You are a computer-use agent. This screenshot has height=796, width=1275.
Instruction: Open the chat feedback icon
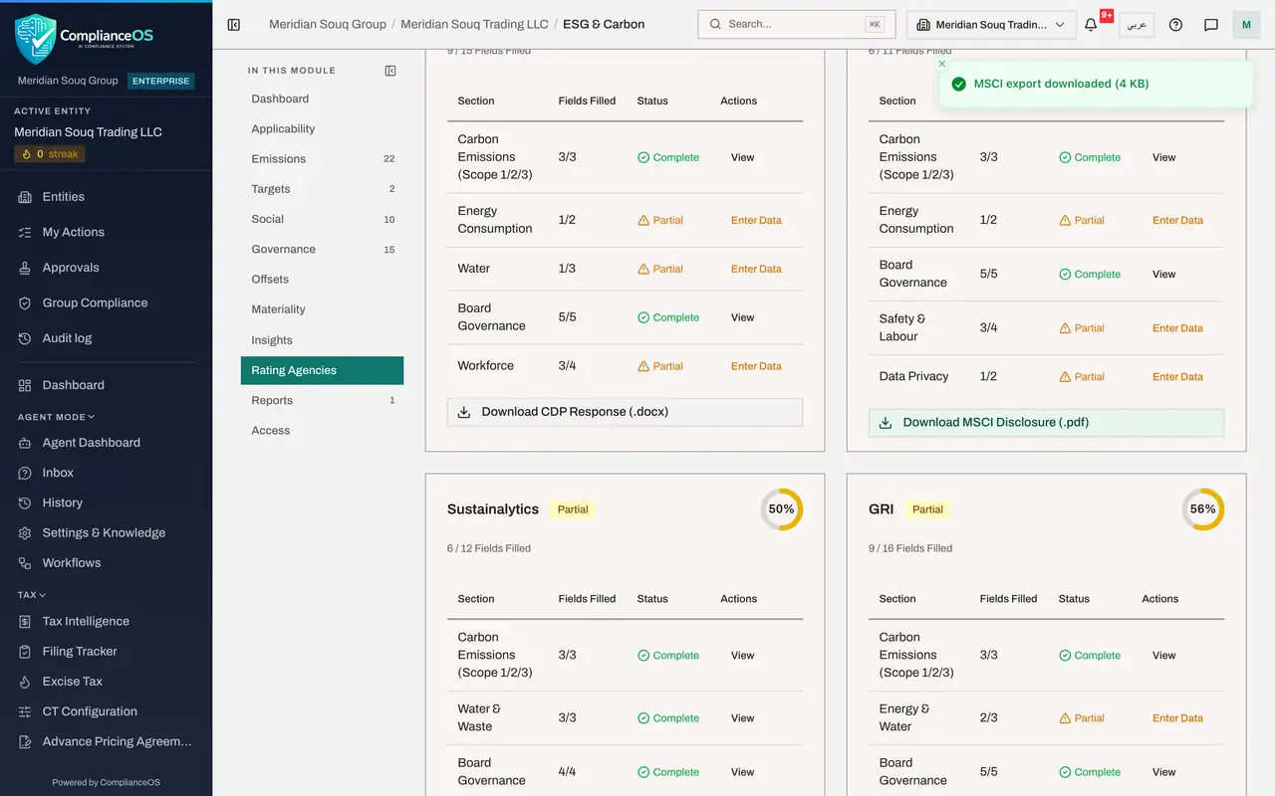[1211, 25]
